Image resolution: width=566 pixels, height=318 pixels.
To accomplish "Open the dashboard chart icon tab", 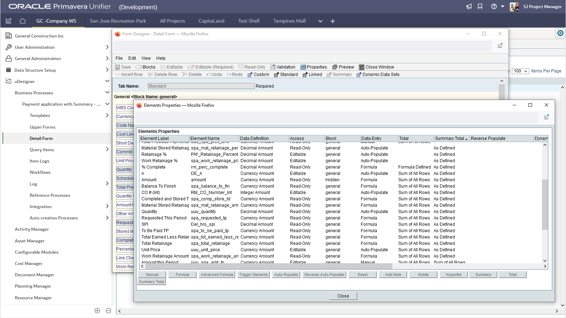I will [8, 21].
